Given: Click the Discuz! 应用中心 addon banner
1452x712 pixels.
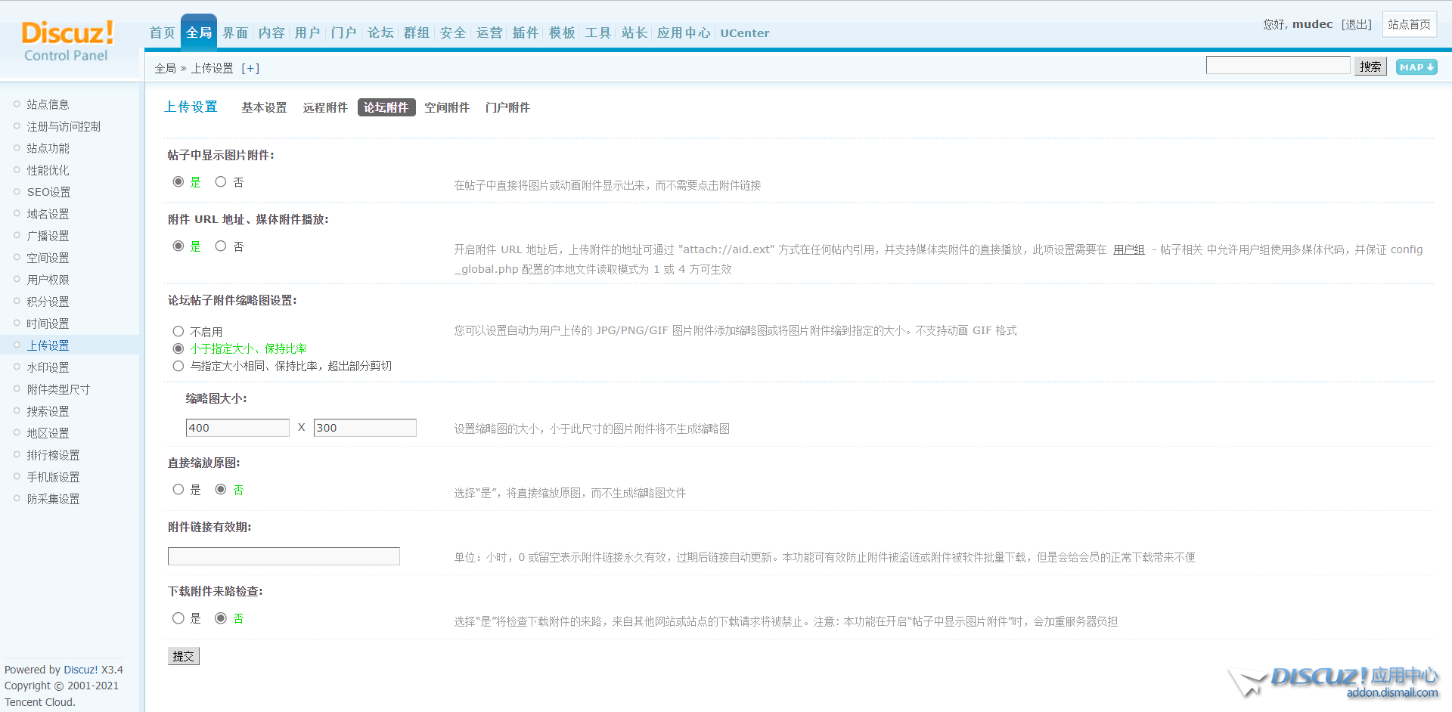Looking at the screenshot, I should click(x=1336, y=680).
